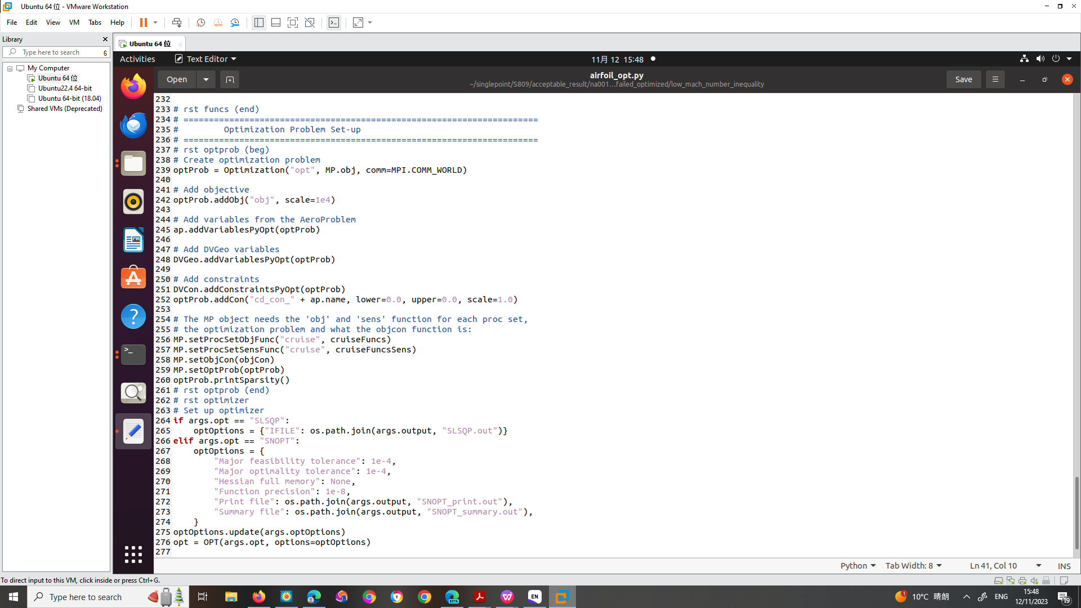Click Activities in the Ubuntu top bar
1081x608 pixels.
[x=137, y=59]
